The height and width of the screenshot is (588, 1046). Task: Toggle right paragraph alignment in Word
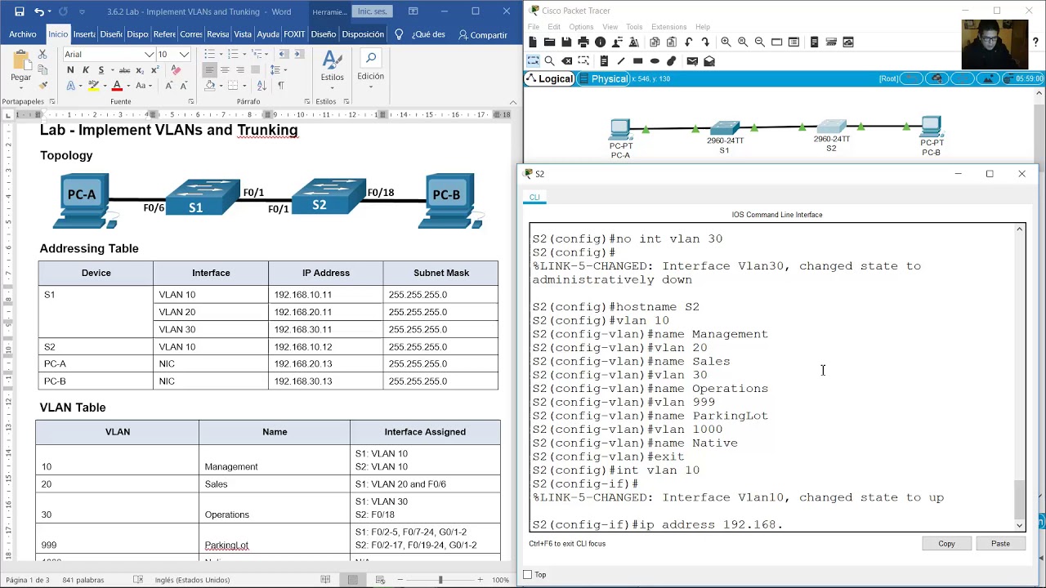pos(241,70)
